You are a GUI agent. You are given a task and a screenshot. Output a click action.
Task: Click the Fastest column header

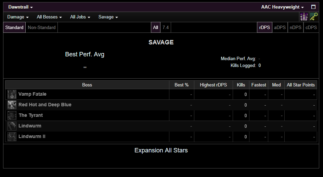(x=259, y=85)
